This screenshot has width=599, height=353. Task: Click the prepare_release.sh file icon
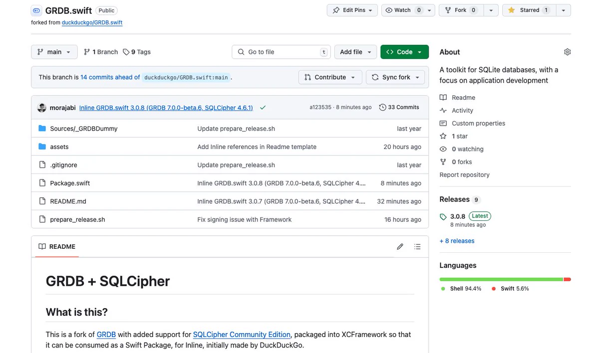tap(42, 219)
